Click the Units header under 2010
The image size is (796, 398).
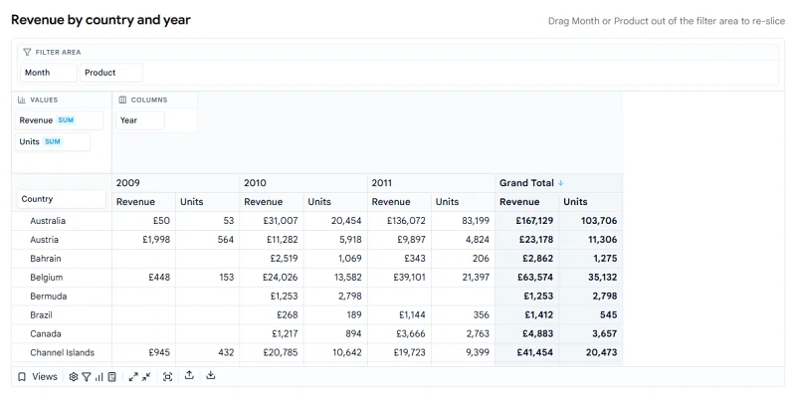click(335, 202)
